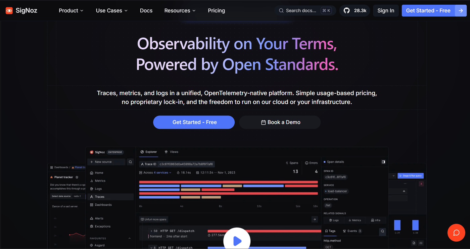470x249 pixels.
Task: Open the Docs page
Action: [146, 11]
